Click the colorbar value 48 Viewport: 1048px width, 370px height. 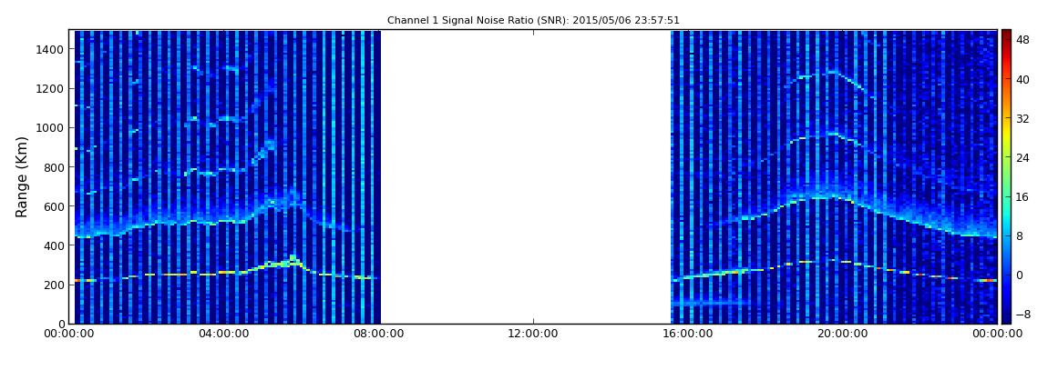click(x=1022, y=40)
